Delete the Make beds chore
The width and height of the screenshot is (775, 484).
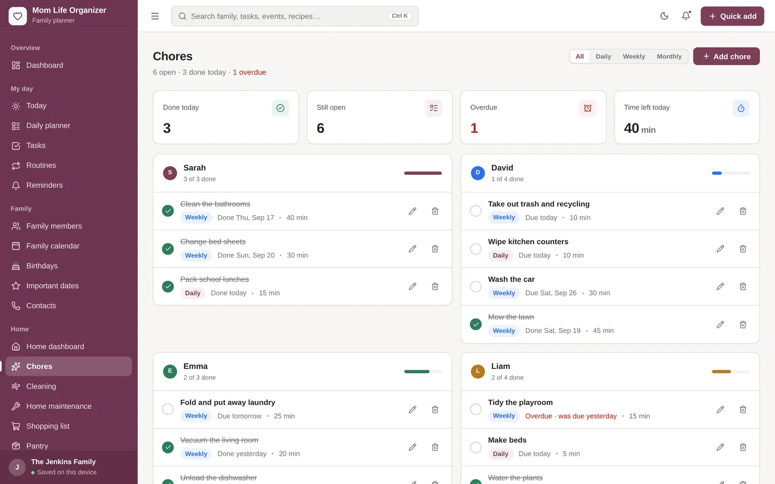(x=743, y=447)
